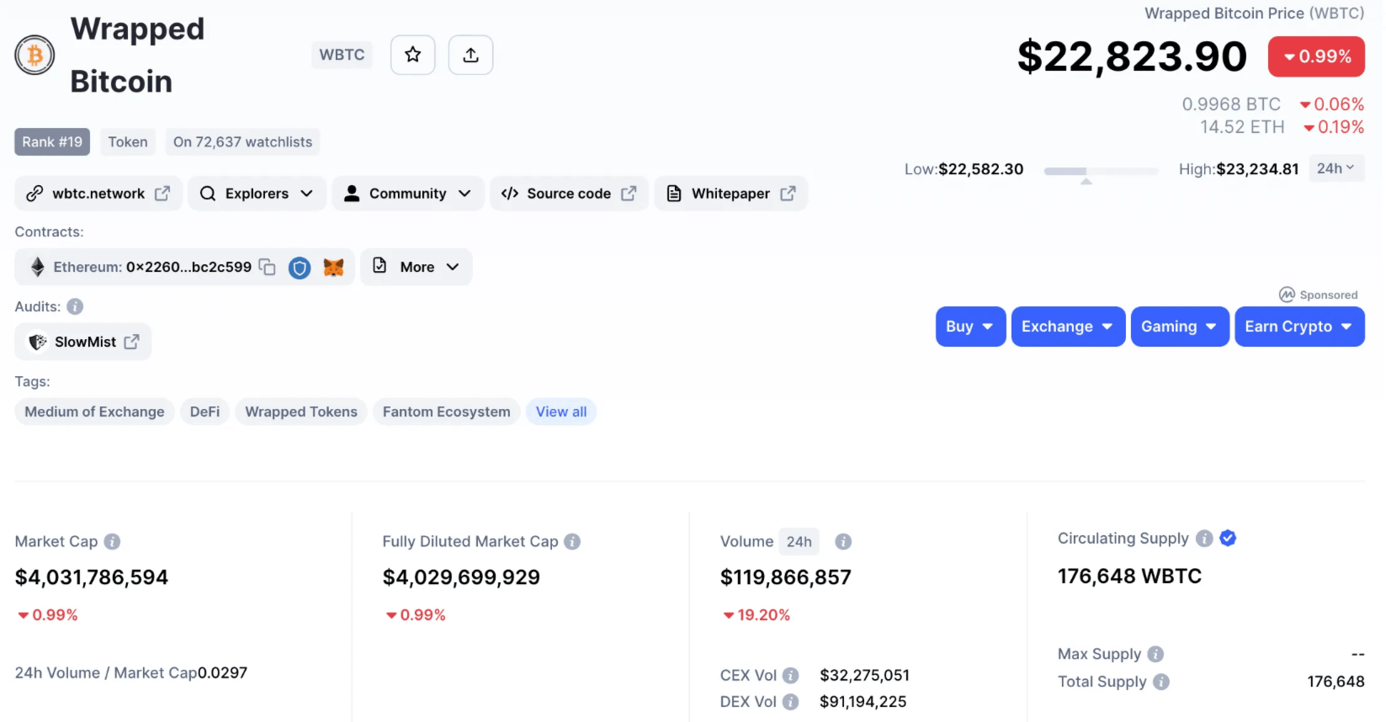
Task: Click the blue shield icon beside contract
Action: click(300, 268)
